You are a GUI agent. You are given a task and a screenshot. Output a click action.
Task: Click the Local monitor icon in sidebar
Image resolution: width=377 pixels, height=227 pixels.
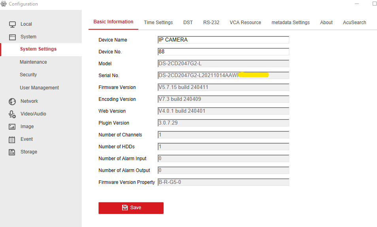click(x=12, y=24)
